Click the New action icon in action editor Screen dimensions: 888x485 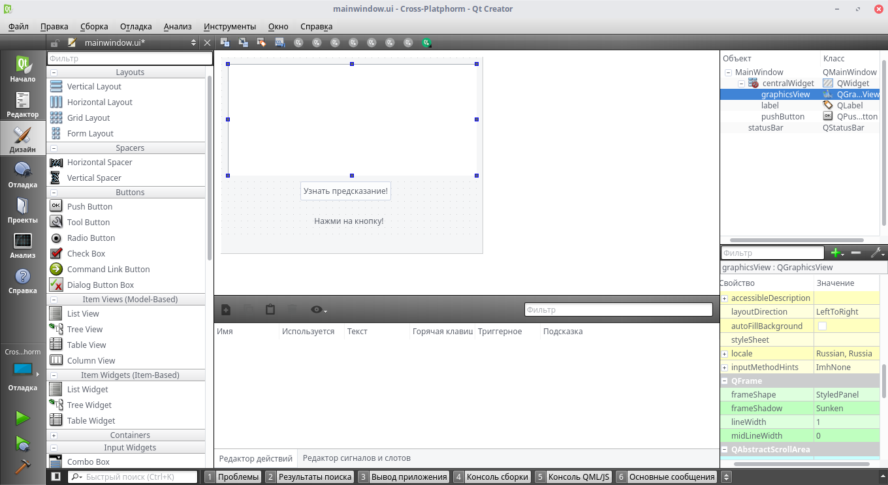tap(226, 309)
